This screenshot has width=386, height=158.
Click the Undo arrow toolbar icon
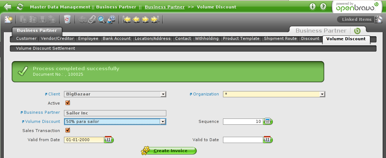(83, 19)
